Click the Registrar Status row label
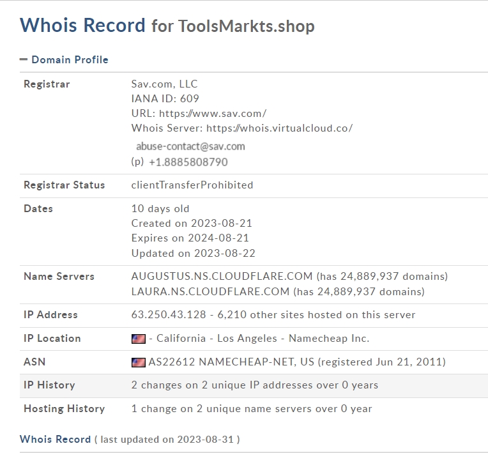The height and width of the screenshot is (453, 488). (64, 185)
